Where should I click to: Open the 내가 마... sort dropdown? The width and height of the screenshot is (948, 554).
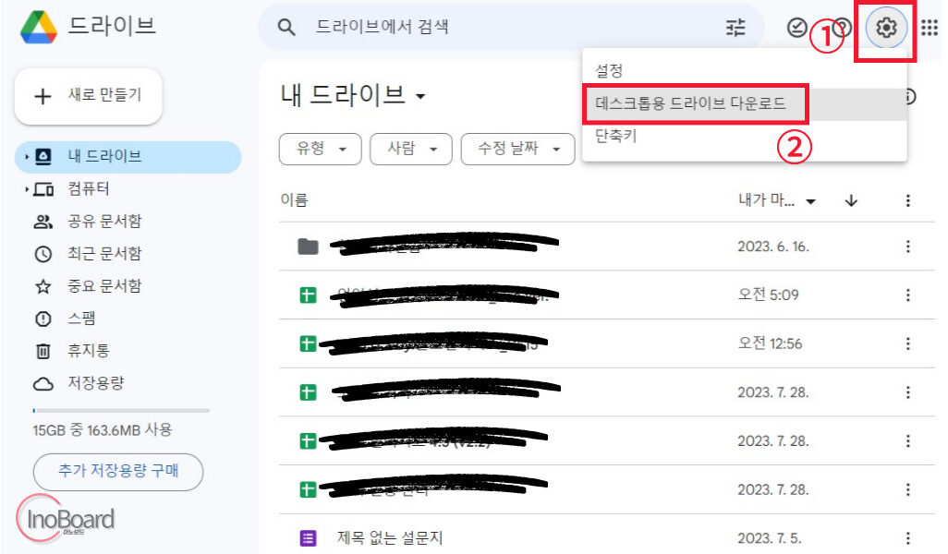(777, 200)
